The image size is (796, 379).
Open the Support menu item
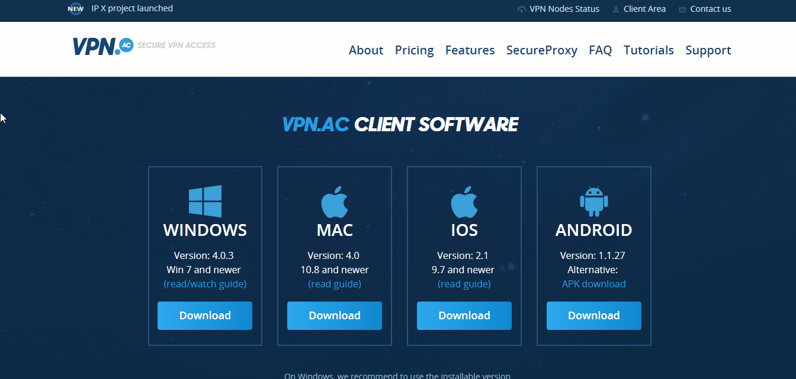[708, 50]
